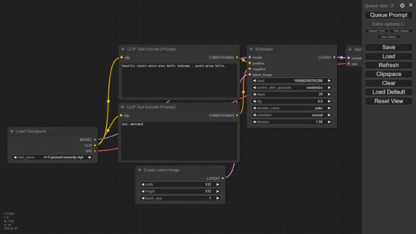Increase the seed value arrow
The height and width of the screenshot is (234, 416).
[329, 81]
